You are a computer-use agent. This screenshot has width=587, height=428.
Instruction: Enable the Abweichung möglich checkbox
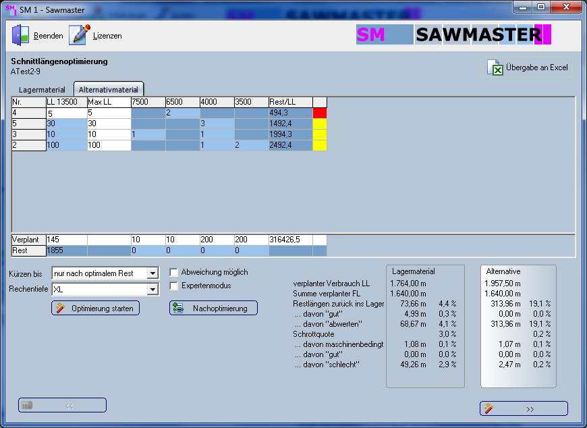[x=173, y=272]
